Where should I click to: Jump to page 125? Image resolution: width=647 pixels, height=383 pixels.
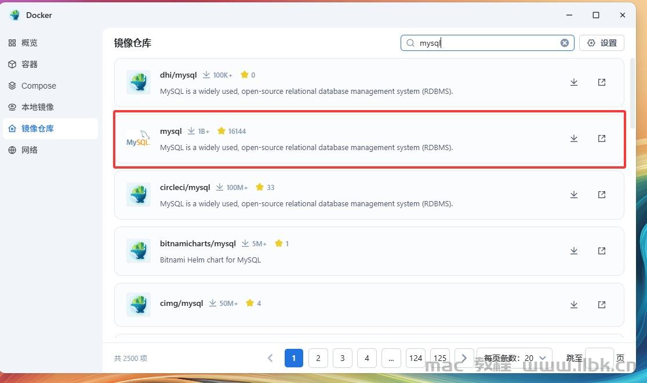point(440,358)
